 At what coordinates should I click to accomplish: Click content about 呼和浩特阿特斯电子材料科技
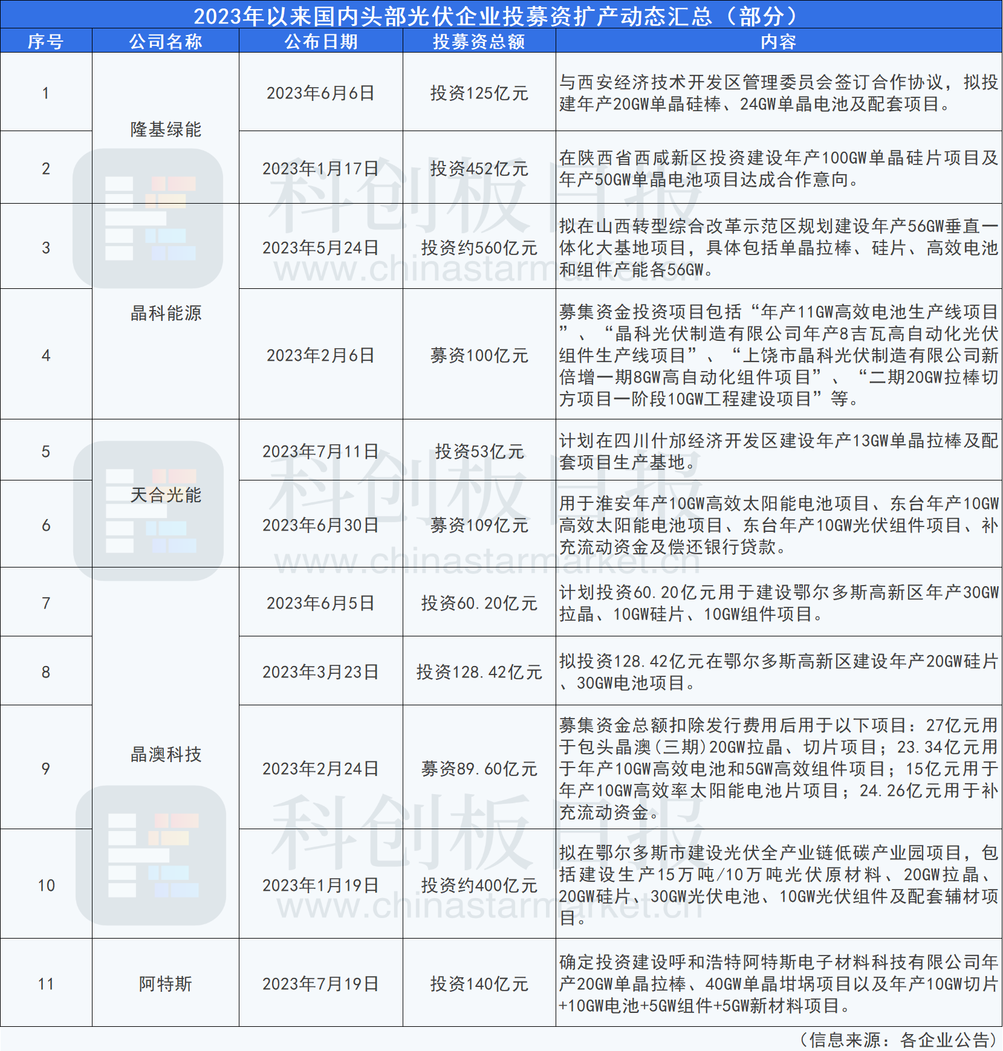coord(779,983)
